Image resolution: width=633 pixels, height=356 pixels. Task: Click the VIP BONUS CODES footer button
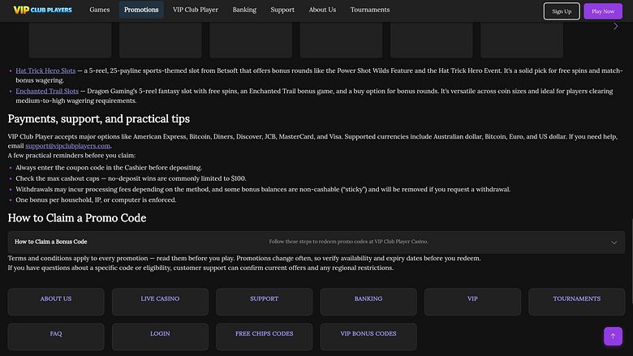pos(368,337)
